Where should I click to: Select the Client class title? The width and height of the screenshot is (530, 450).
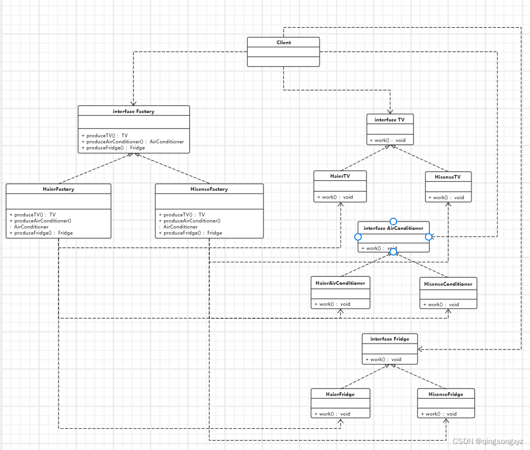pos(283,42)
